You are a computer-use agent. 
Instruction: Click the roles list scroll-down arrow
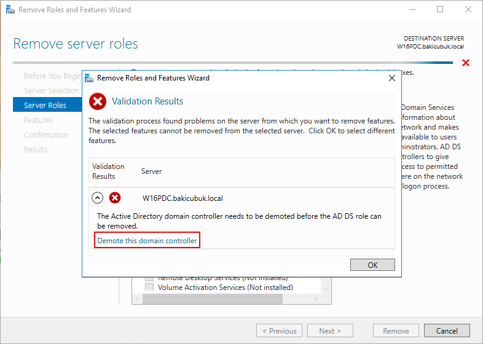[326, 289]
